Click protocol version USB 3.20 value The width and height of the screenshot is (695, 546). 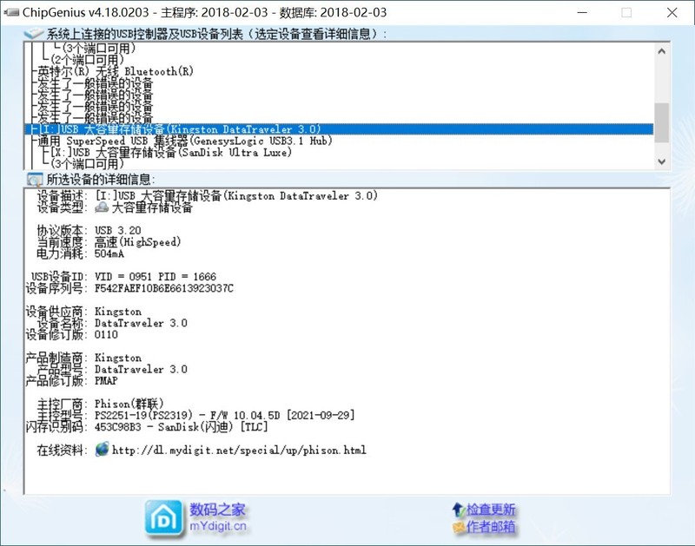(117, 231)
